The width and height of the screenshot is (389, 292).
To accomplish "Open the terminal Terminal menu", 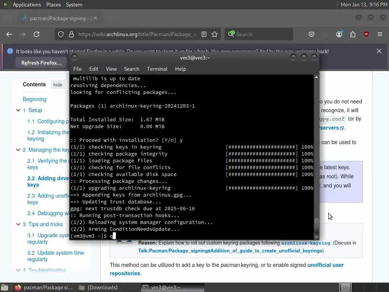I will pos(157,69).
